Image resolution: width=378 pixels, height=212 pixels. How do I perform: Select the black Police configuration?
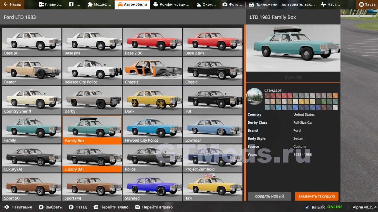[x=152, y=158]
